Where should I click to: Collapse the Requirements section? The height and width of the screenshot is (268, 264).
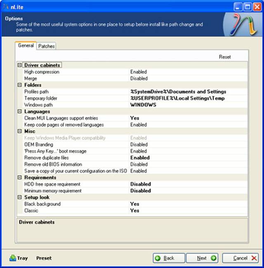point(19,178)
